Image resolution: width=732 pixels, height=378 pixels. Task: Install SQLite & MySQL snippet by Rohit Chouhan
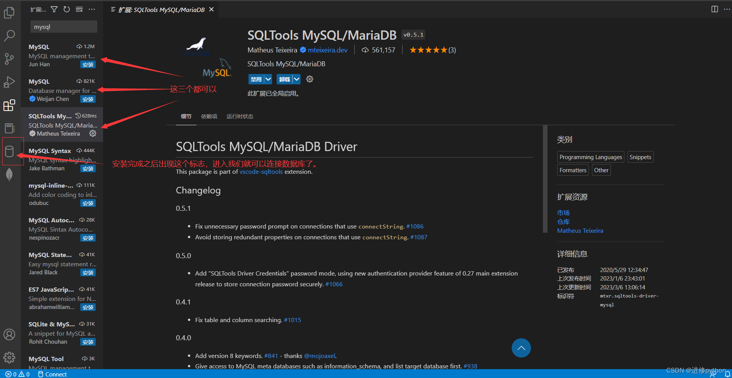[x=88, y=342]
